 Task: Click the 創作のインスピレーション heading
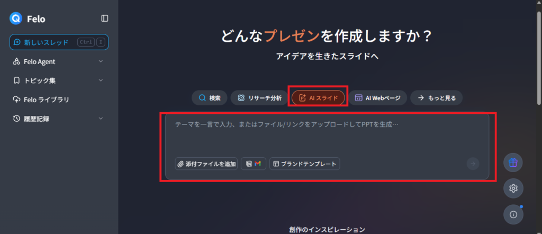click(327, 230)
